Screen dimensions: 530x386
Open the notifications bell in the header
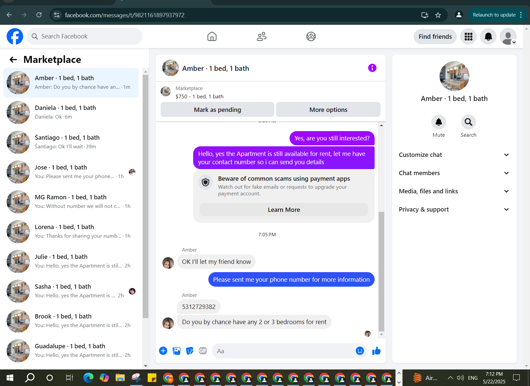[488, 36]
